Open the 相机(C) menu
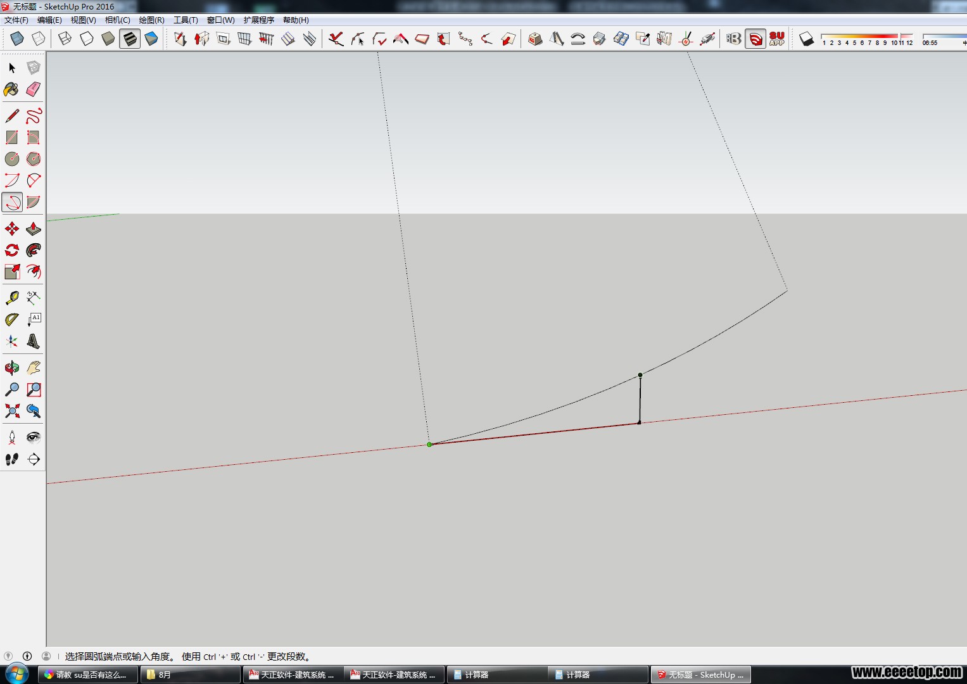 tap(118, 20)
